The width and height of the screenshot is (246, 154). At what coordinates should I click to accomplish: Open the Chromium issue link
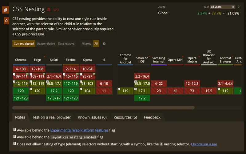(204, 144)
